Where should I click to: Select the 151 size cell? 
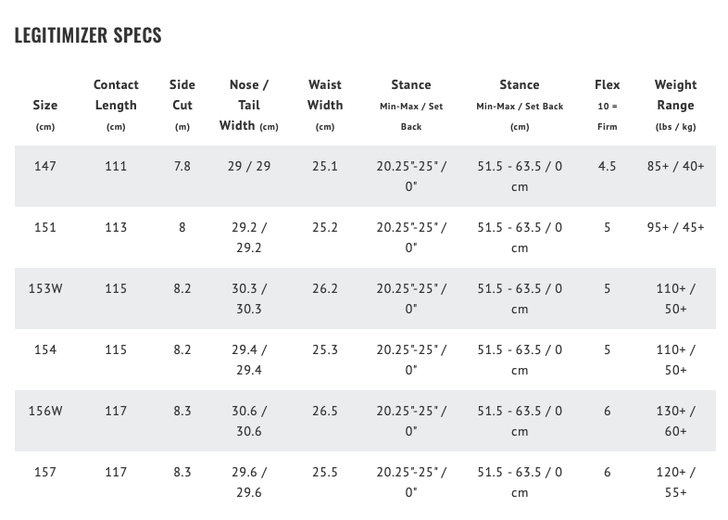[44, 227]
